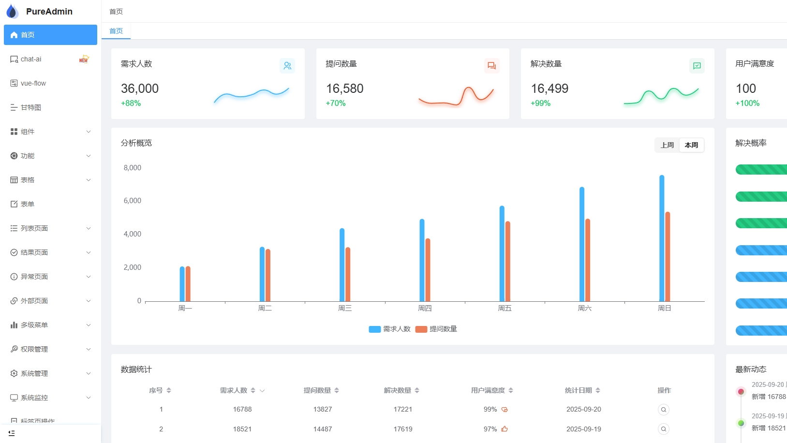Viewport: 787px width, 443px height.
Task: Expand the 表格 submenu chevron
Action: coord(89,180)
